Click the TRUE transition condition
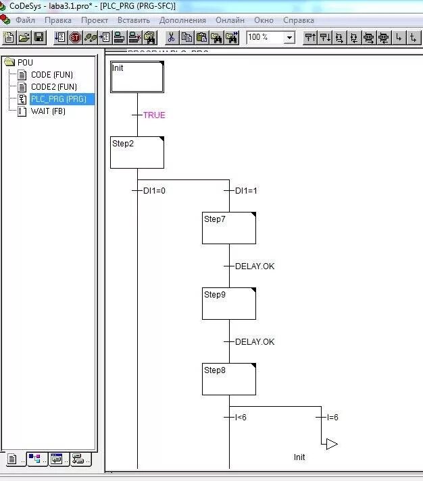 (x=154, y=115)
